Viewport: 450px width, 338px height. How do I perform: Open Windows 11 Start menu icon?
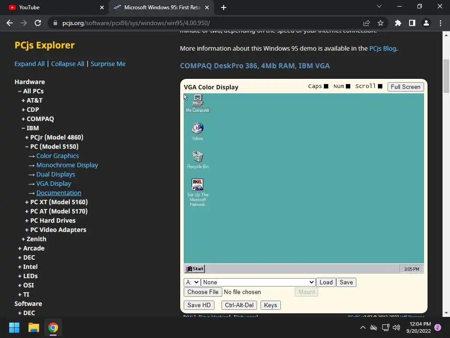[x=14, y=327]
